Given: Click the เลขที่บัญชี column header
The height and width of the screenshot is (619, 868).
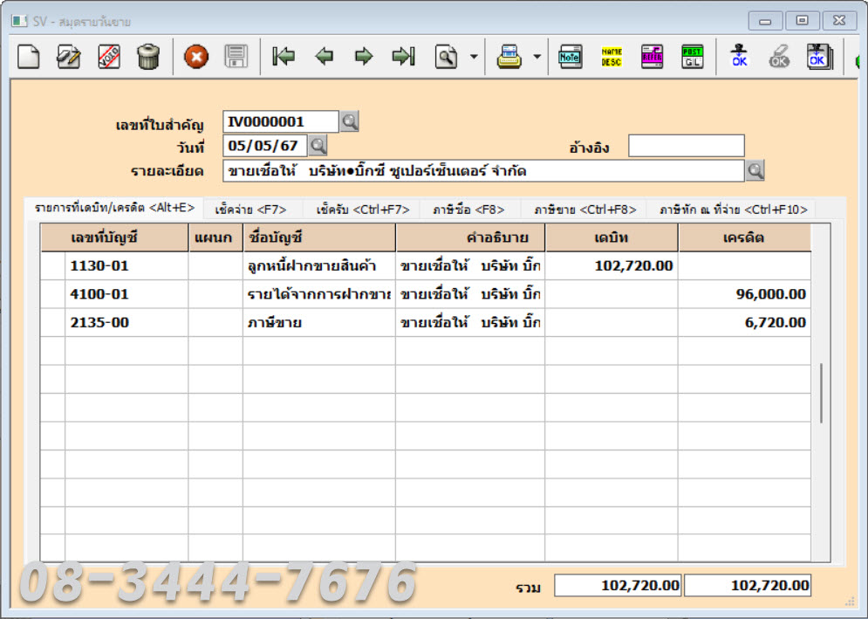Looking at the screenshot, I should pyautogui.click(x=114, y=237).
